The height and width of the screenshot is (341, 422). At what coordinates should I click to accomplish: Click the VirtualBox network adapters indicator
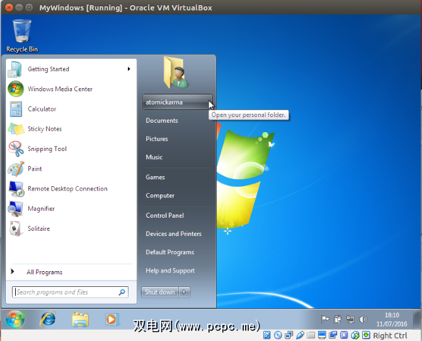coord(288,335)
